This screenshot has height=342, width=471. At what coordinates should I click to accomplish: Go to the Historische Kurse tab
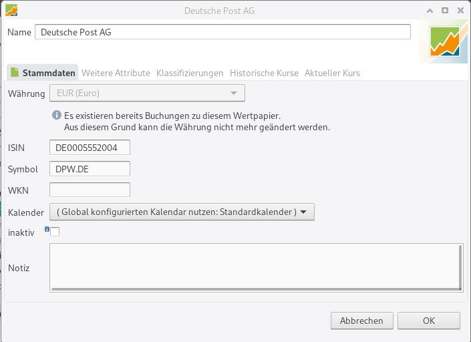pyautogui.click(x=264, y=73)
